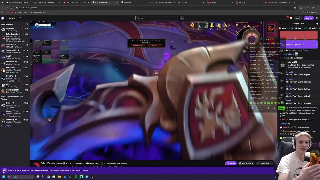The image size is (320, 180).
Task: Click the NASA channel avatar in sidebar
Action: [x=3, y=57]
